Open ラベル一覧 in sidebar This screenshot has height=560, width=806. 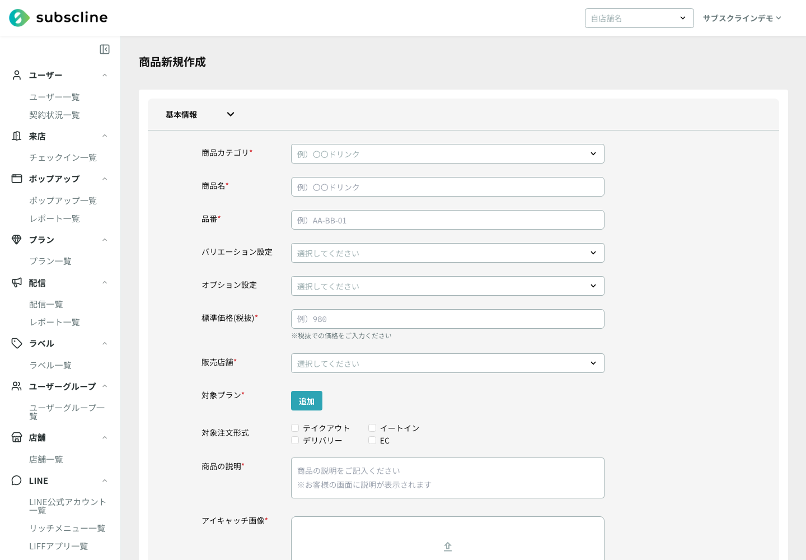[x=50, y=365]
